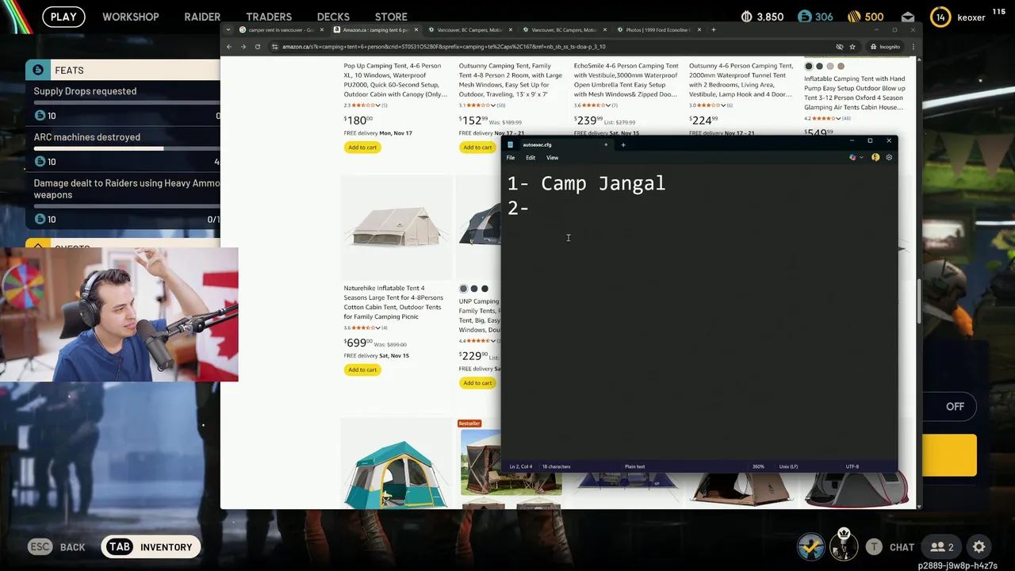Open Chrome Incognito indicator
This screenshot has width=1015, height=571.
(x=885, y=47)
